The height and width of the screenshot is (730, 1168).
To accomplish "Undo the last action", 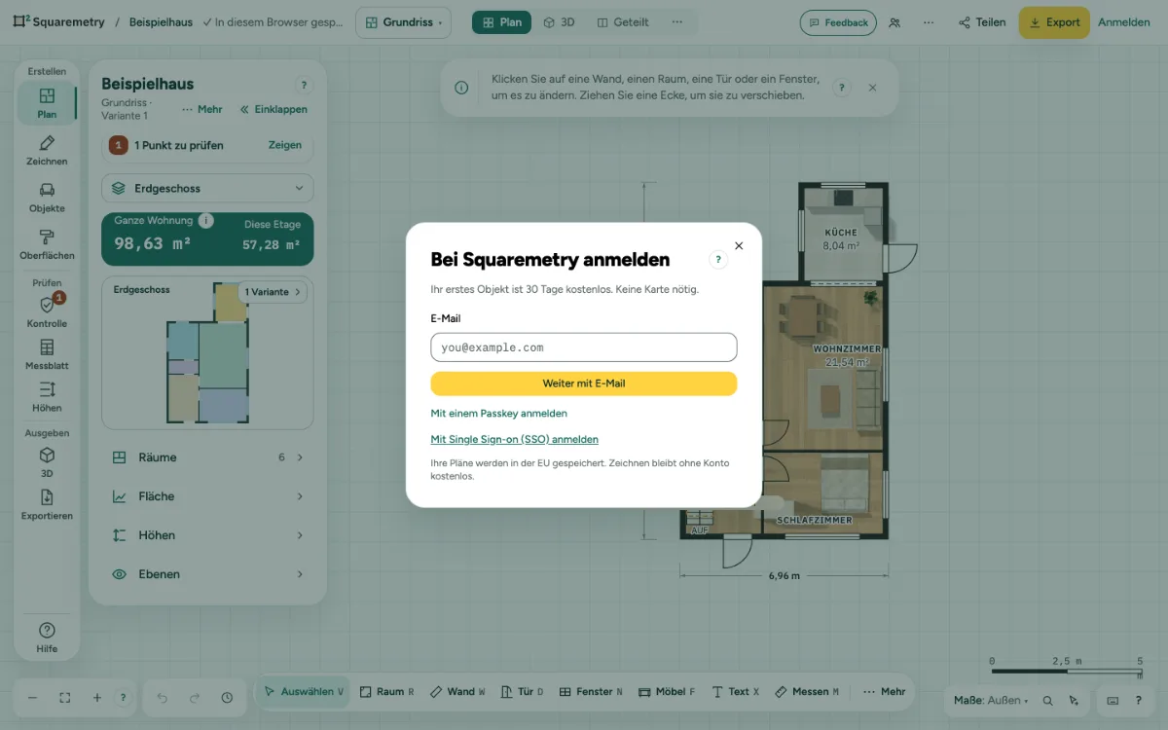I will point(163,698).
